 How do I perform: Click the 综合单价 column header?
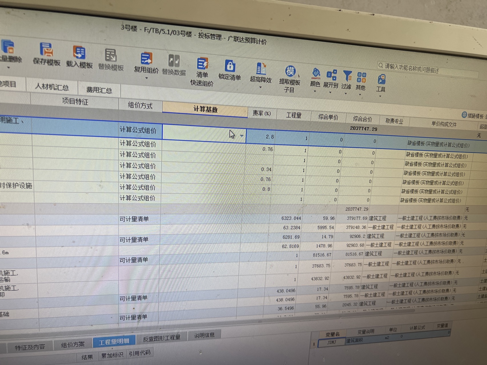pyautogui.click(x=328, y=117)
